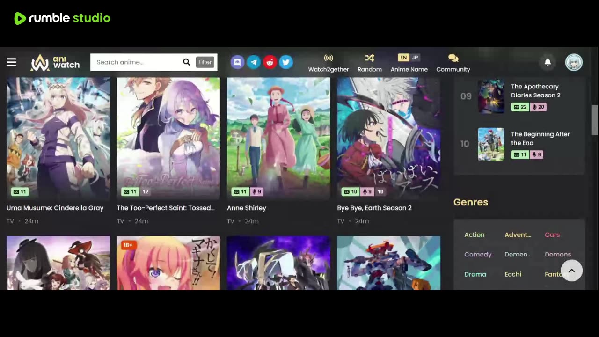Select the Dementia genre
Image resolution: width=599 pixels, height=337 pixels.
(x=518, y=255)
